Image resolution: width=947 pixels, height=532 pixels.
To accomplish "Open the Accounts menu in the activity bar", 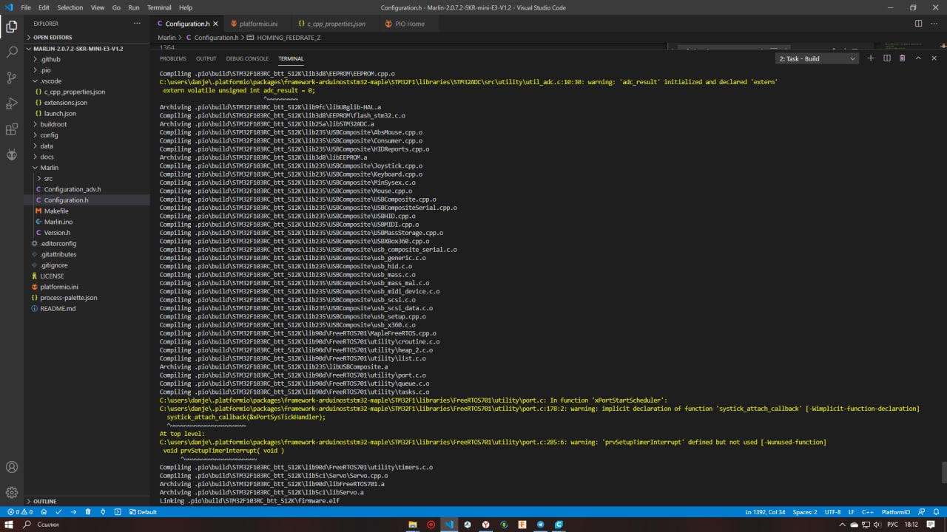I will point(12,467).
